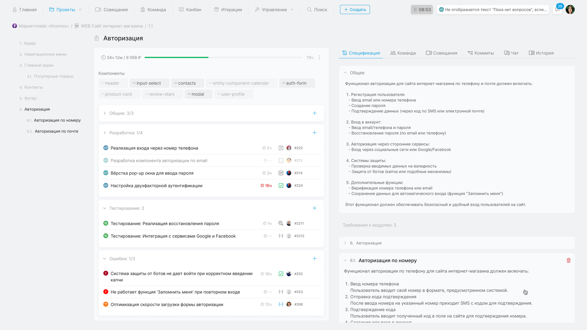Viewport: 587px width, 330px height.
Task: Open the user profile avatar
Action: pyautogui.click(x=570, y=9)
